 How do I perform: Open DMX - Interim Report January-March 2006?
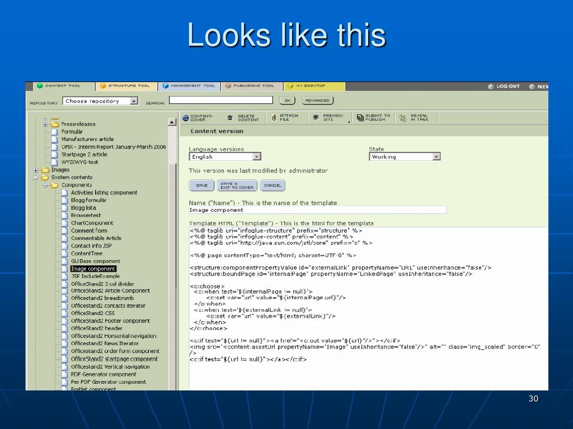click(x=114, y=147)
